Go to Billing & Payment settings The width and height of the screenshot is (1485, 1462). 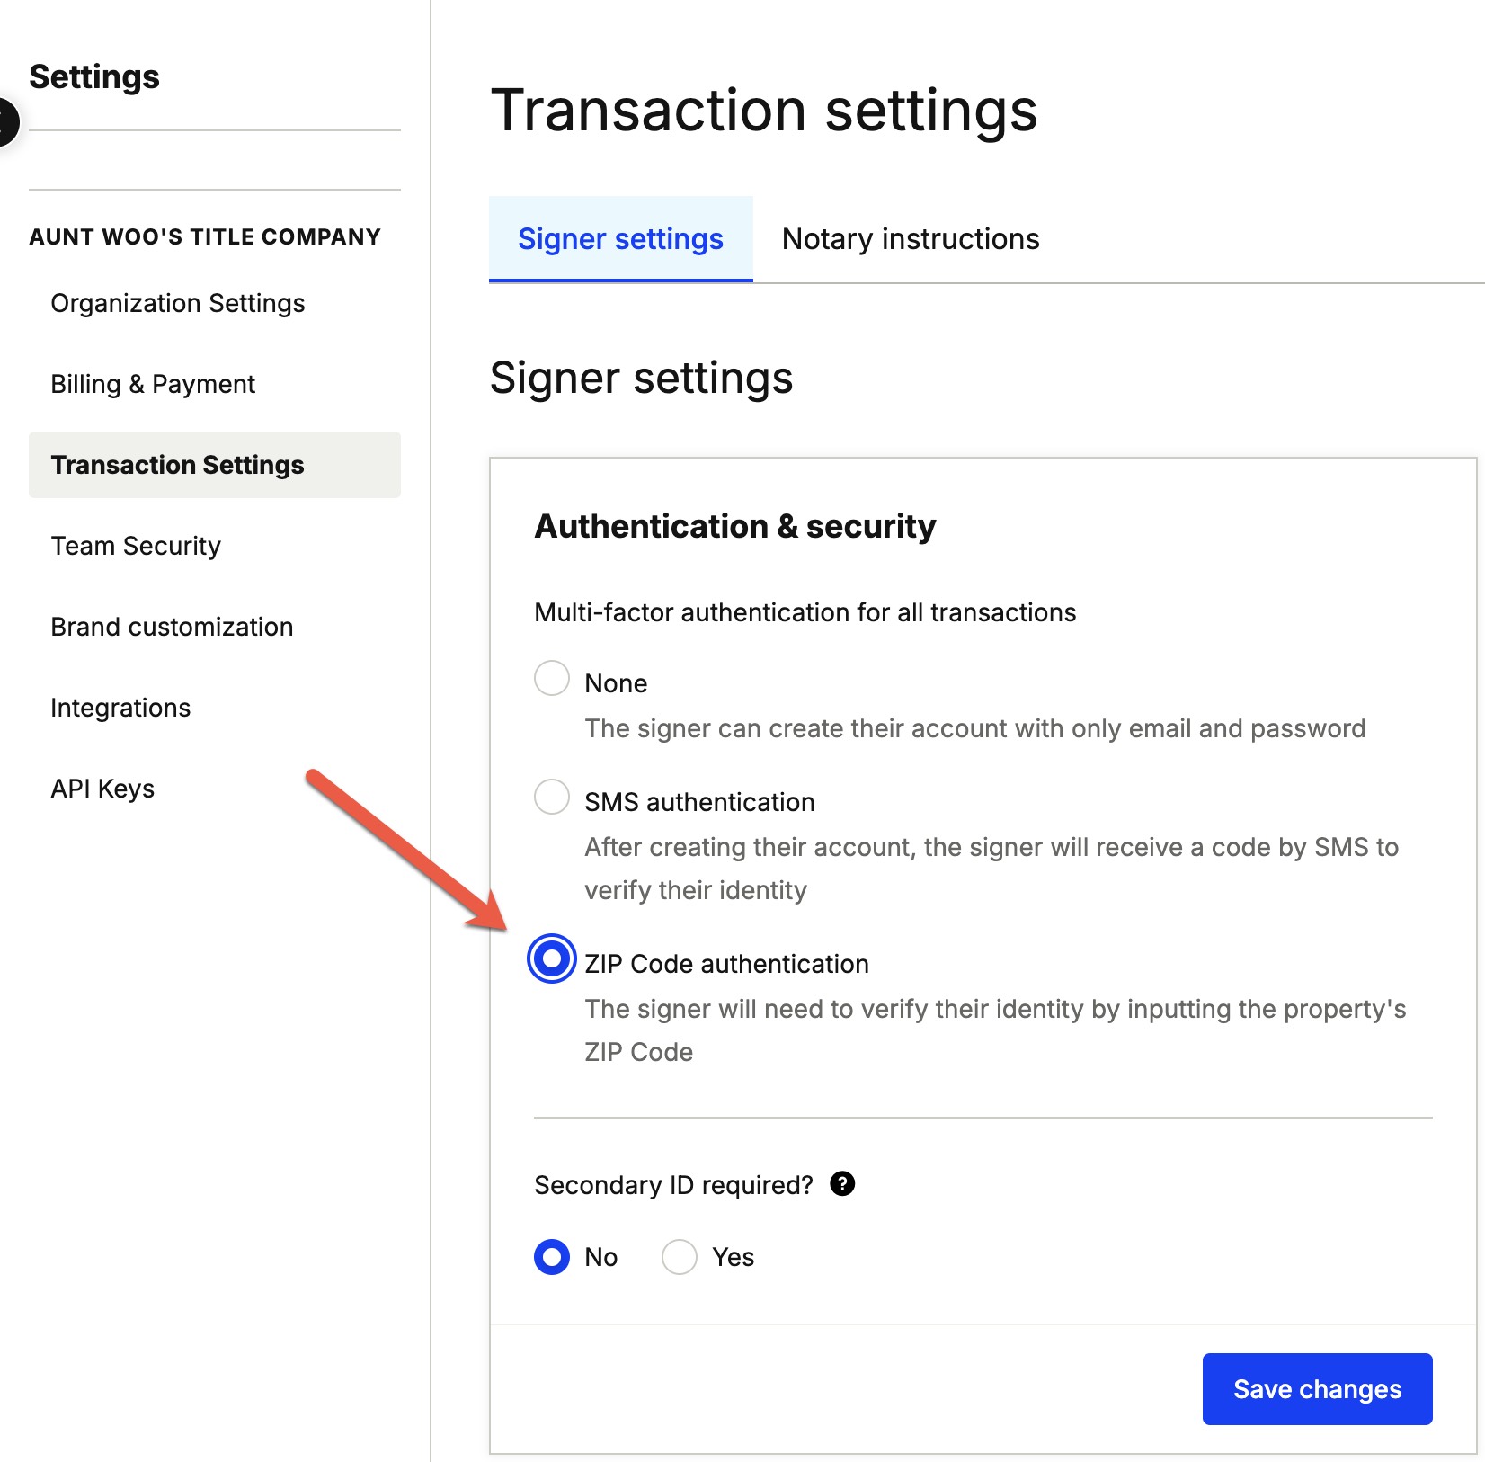pyautogui.click(x=153, y=384)
